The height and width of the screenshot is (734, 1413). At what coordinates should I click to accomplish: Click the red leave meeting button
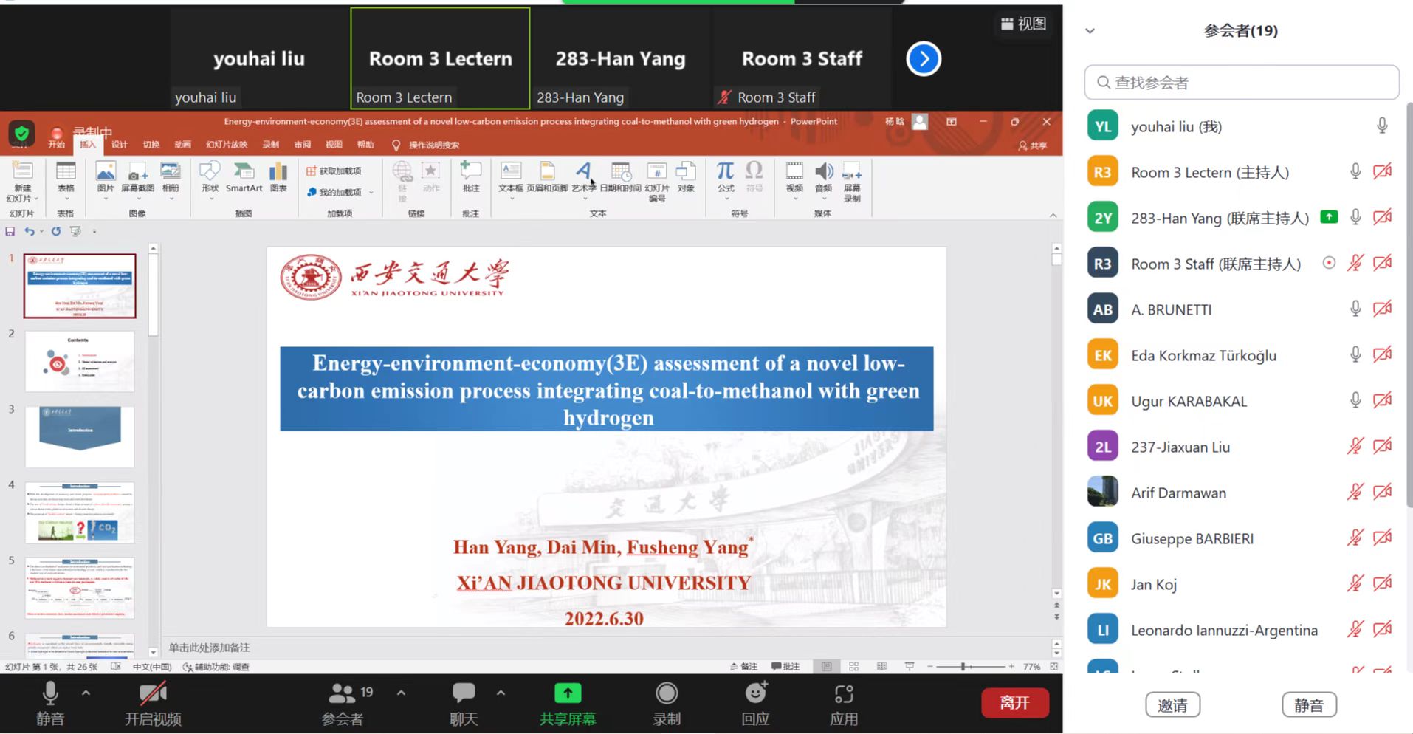(x=1014, y=703)
